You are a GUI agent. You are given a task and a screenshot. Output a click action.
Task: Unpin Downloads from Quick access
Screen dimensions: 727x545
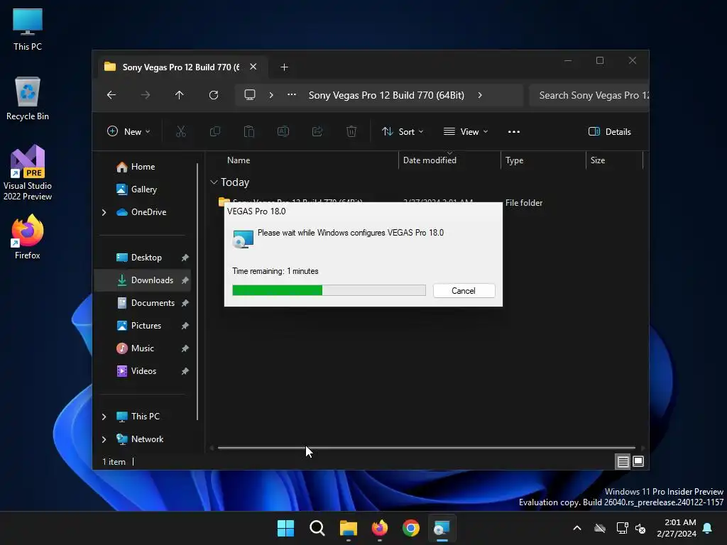[x=185, y=280]
